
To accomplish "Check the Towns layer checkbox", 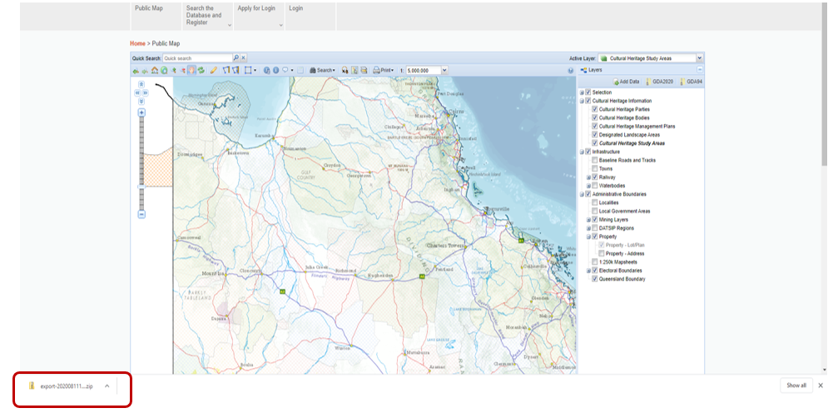I will click(595, 168).
